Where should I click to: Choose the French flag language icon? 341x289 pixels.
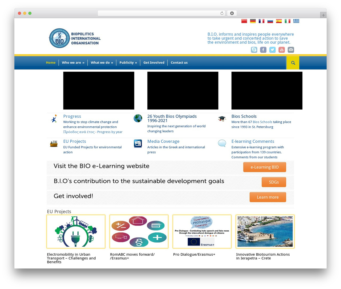[x=261, y=21]
